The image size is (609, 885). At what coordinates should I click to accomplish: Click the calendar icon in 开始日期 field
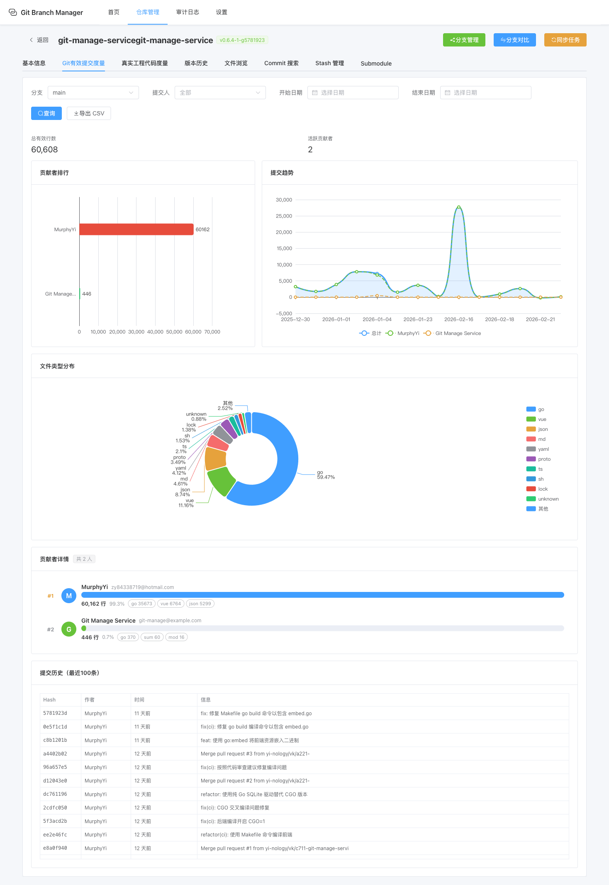[315, 93]
